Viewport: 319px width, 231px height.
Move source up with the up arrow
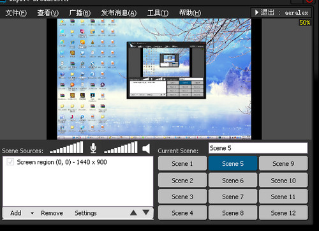pos(133,212)
